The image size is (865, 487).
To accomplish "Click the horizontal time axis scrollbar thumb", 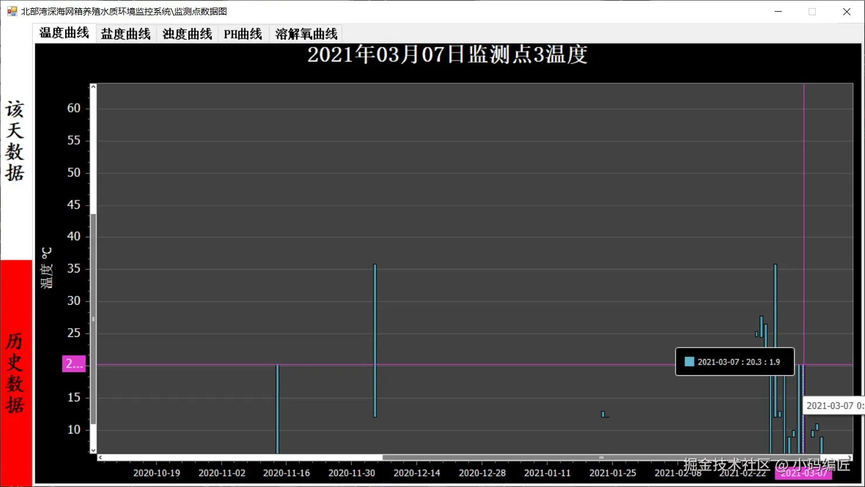I will (x=601, y=458).
